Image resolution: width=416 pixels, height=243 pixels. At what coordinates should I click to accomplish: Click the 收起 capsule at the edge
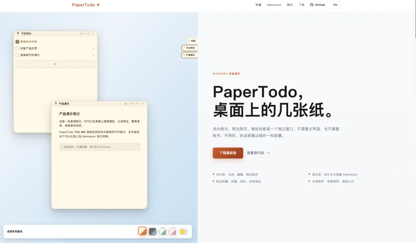click(192, 41)
